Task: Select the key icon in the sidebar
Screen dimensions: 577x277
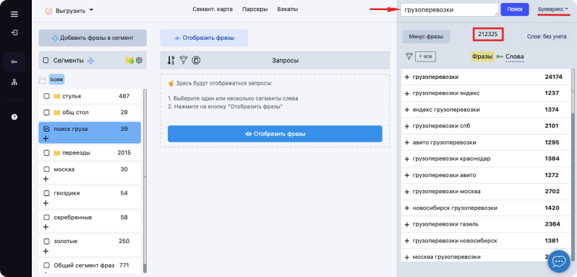Action: [14, 61]
